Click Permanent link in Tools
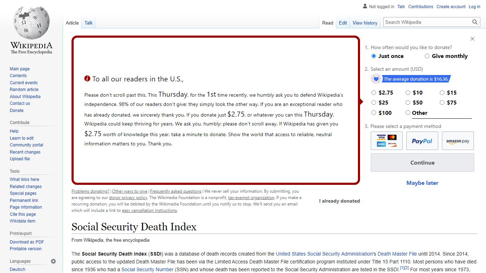Screen dimensions: 486x273 tap(24, 200)
